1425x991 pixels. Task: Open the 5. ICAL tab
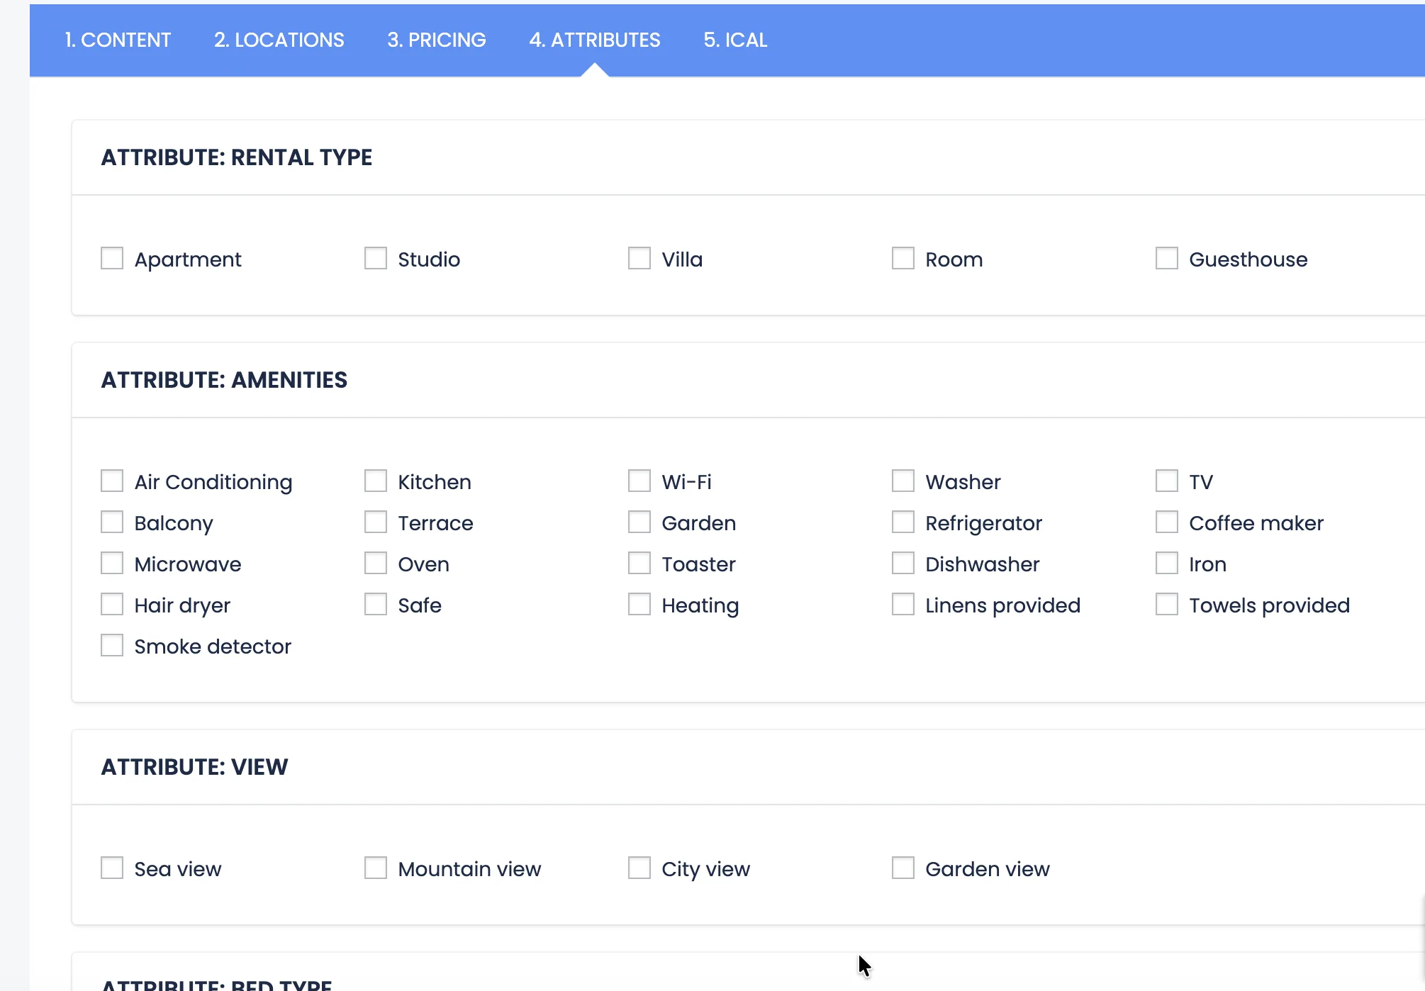(735, 40)
